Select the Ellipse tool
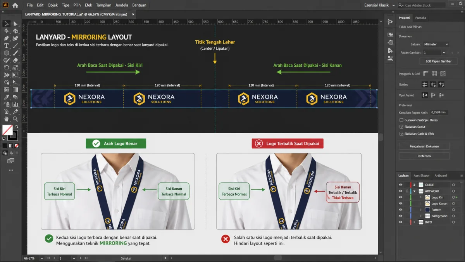Viewport: 465px width, 262px height. pos(6,53)
